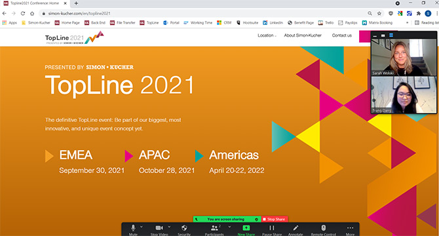Open the Extensions puzzle icon
The image size is (439, 236).
pyautogui.click(x=419, y=13)
